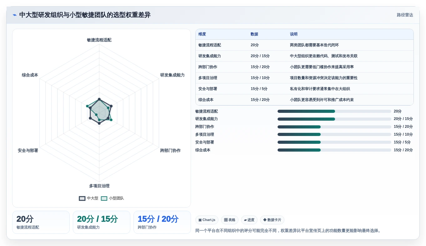This screenshot has height=246, width=426.
Task: Click the 研发集成能力 progress bar
Action: 334,119
